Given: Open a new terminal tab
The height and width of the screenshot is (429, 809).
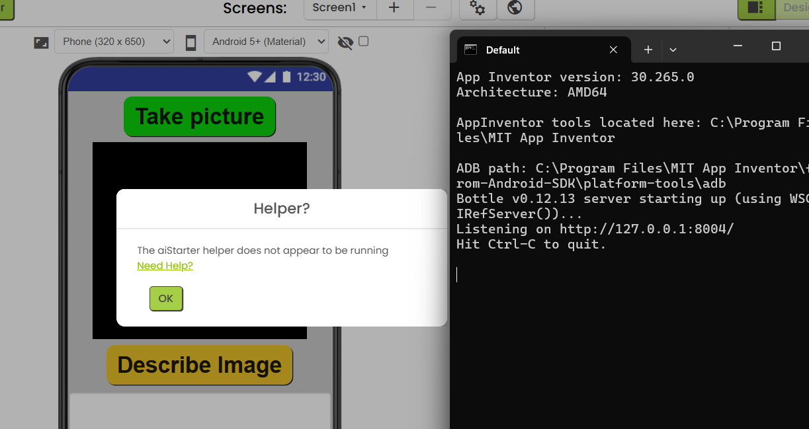Looking at the screenshot, I should click(648, 50).
